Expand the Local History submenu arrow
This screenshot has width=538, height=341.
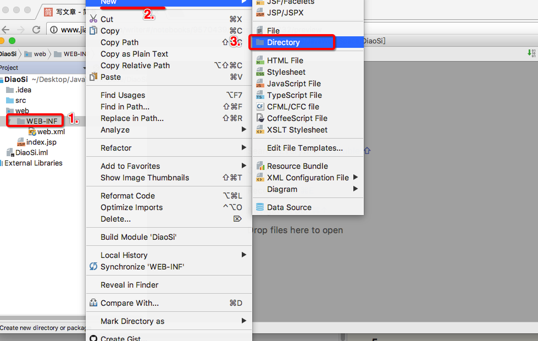pyautogui.click(x=243, y=255)
